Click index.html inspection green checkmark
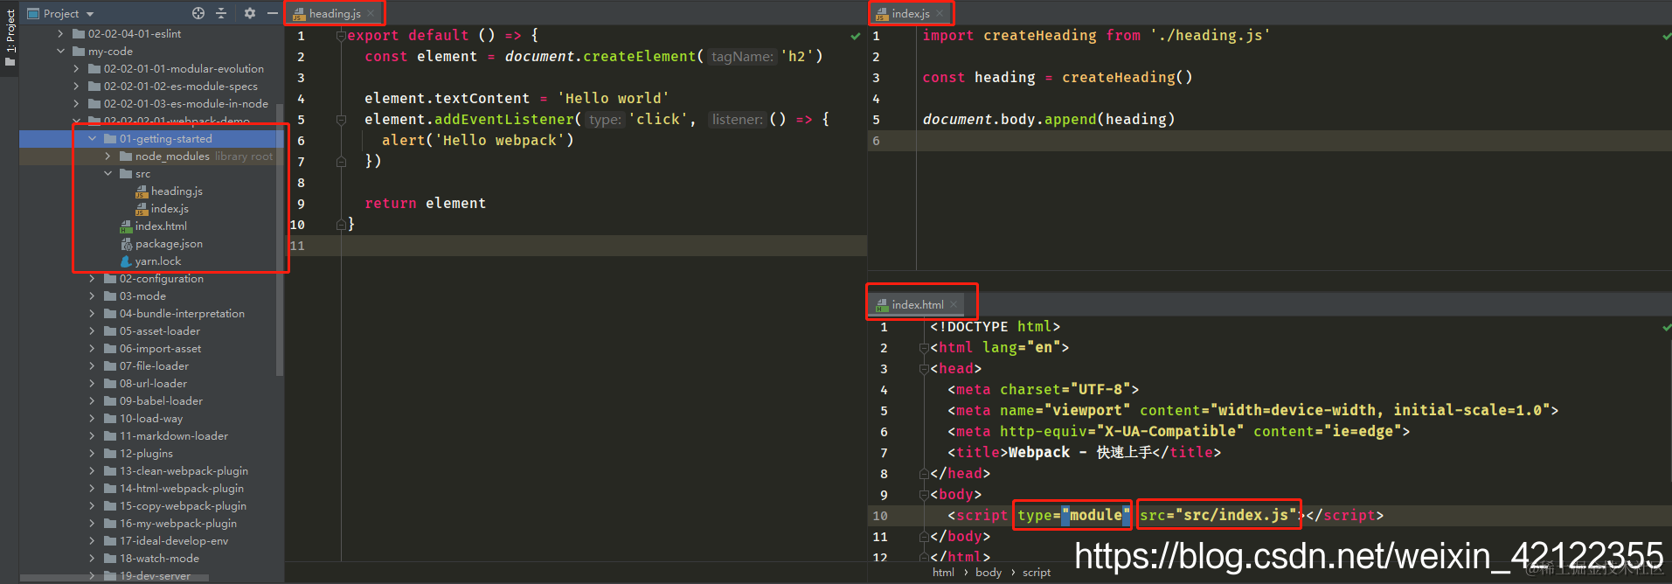This screenshot has width=1672, height=584. (1667, 327)
